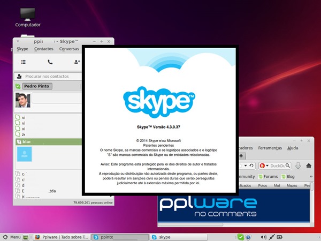Click the Mail link on the web page
The width and height of the screenshot is (321, 241).
(277, 185)
